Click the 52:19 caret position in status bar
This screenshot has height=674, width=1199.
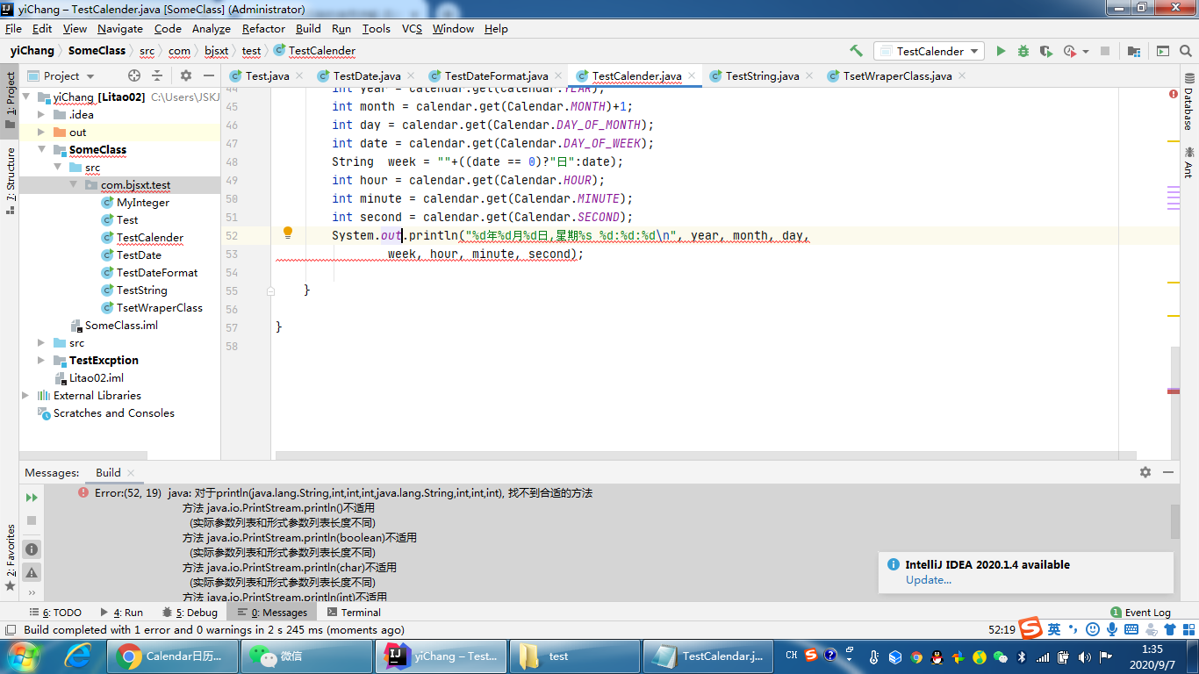point(1002,630)
